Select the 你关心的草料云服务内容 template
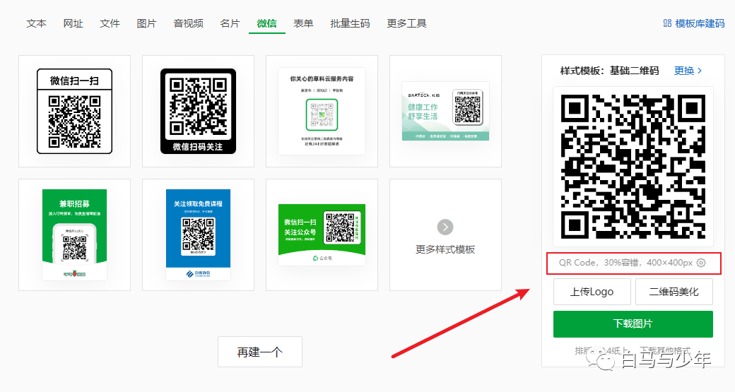This screenshot has width=735, height=392. click(x=322, y=111)
